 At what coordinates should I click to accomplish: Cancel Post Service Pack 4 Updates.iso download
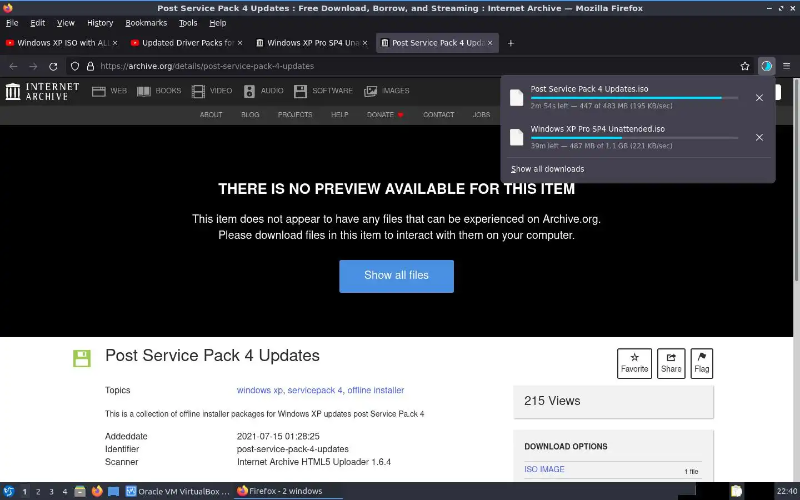(759, 98)
